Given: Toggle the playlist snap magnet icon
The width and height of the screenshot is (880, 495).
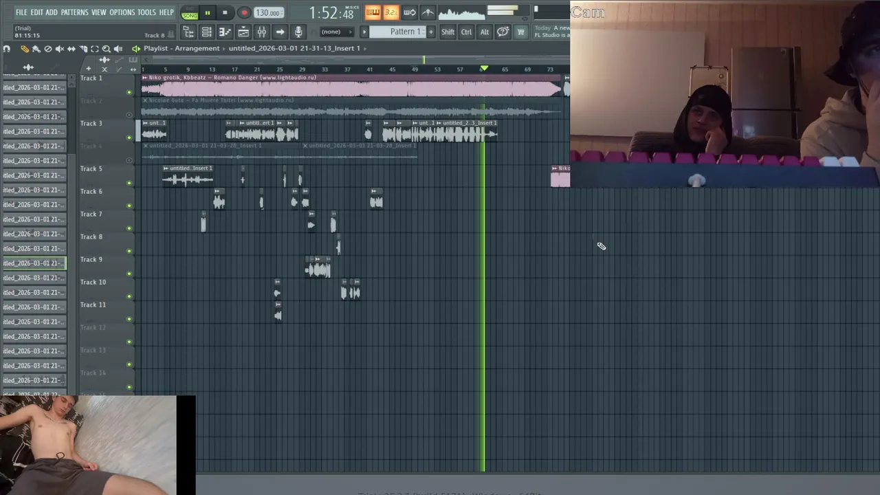Looking at the screenshot, I should 7,49.
